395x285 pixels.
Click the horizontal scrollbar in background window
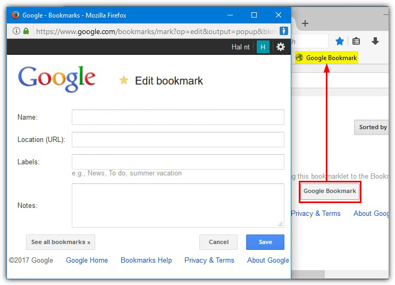(x=308, y=274)
